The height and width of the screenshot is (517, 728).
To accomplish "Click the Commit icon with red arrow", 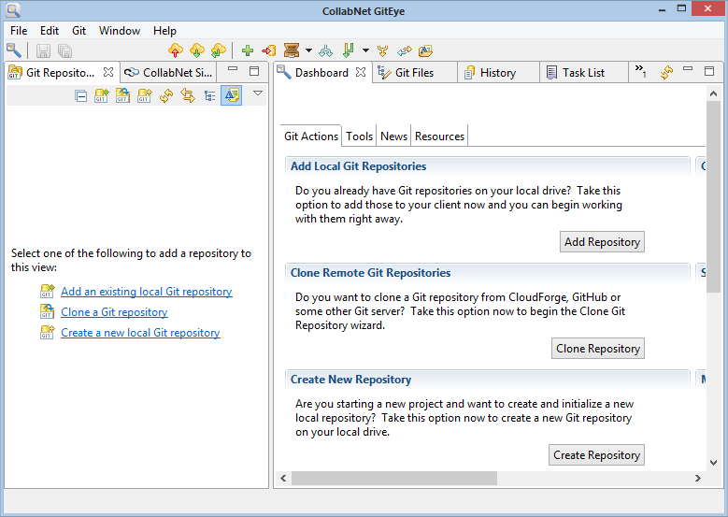I will click(269, 50).
